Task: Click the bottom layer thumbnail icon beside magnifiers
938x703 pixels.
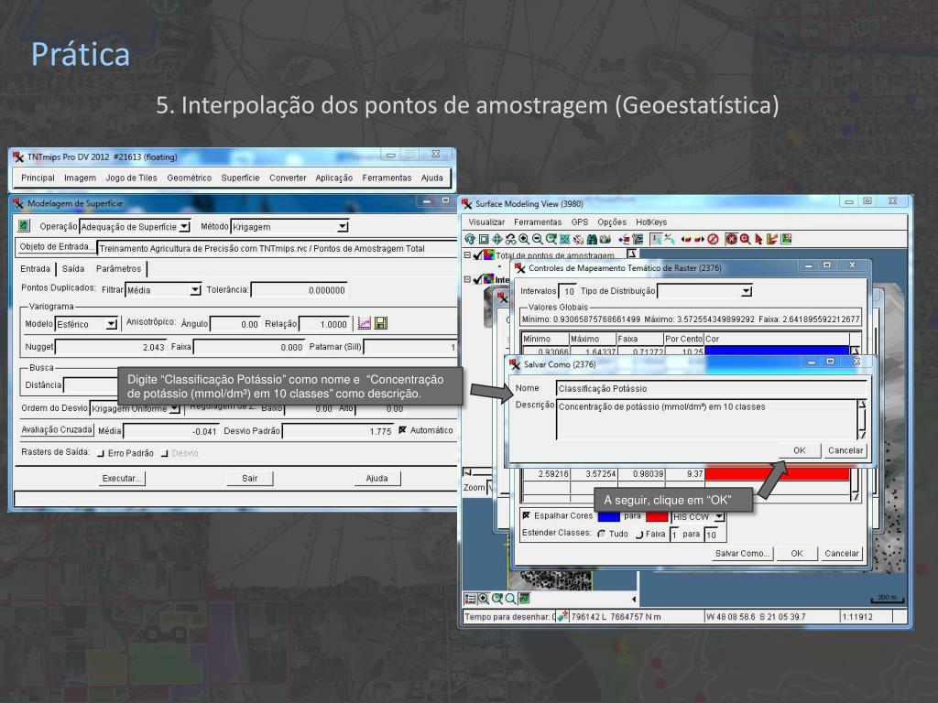Action: click(x=524, y=599)
